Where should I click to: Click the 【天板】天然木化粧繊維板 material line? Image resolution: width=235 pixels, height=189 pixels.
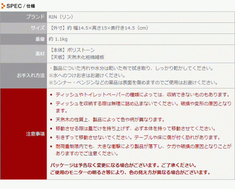click(x=77, y=57)
